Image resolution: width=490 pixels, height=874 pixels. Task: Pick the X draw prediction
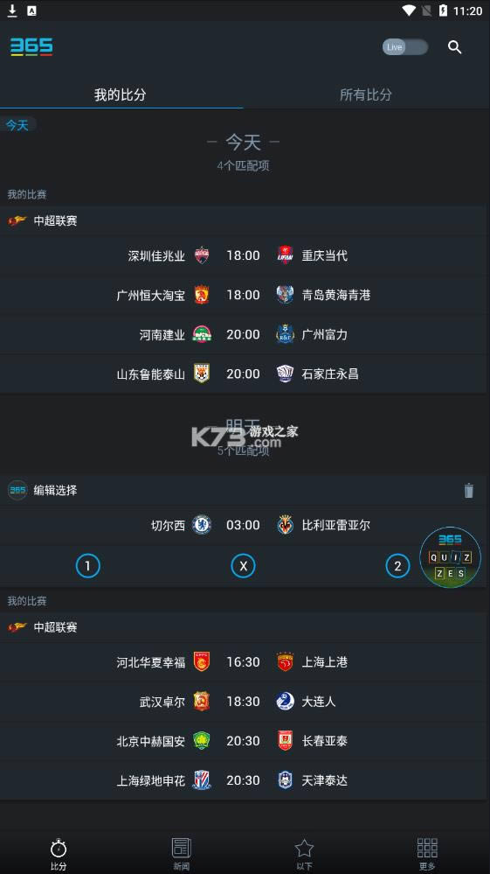click(243, 567)
